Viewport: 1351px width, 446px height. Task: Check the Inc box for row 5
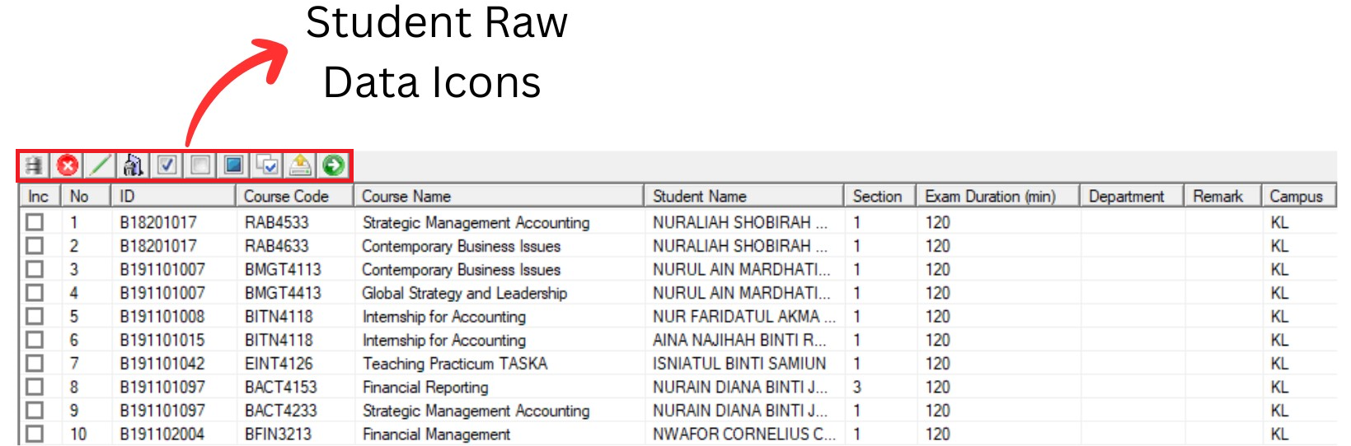(x=35, y=316)
